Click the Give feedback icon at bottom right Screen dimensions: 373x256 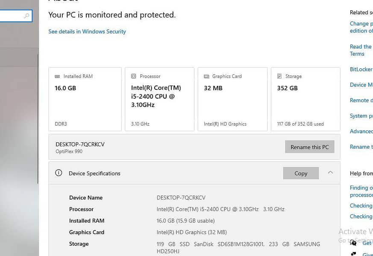click(353, 254)
